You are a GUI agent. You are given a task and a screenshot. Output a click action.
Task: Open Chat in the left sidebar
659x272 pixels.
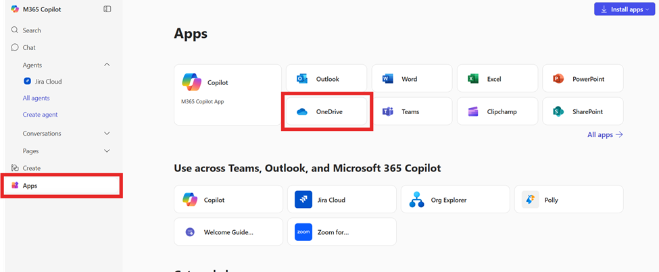[28, 48]
